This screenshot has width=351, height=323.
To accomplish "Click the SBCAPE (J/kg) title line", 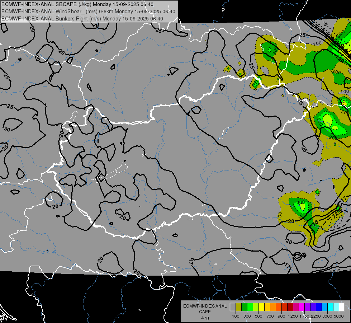I will [77, 4].
